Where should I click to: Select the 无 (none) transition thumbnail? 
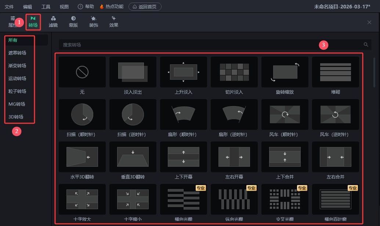[x=82, y=72]
